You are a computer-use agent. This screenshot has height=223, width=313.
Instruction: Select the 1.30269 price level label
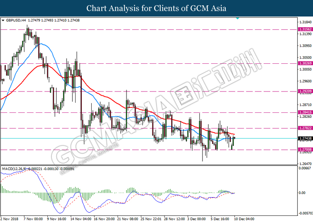tap(305, 63)
